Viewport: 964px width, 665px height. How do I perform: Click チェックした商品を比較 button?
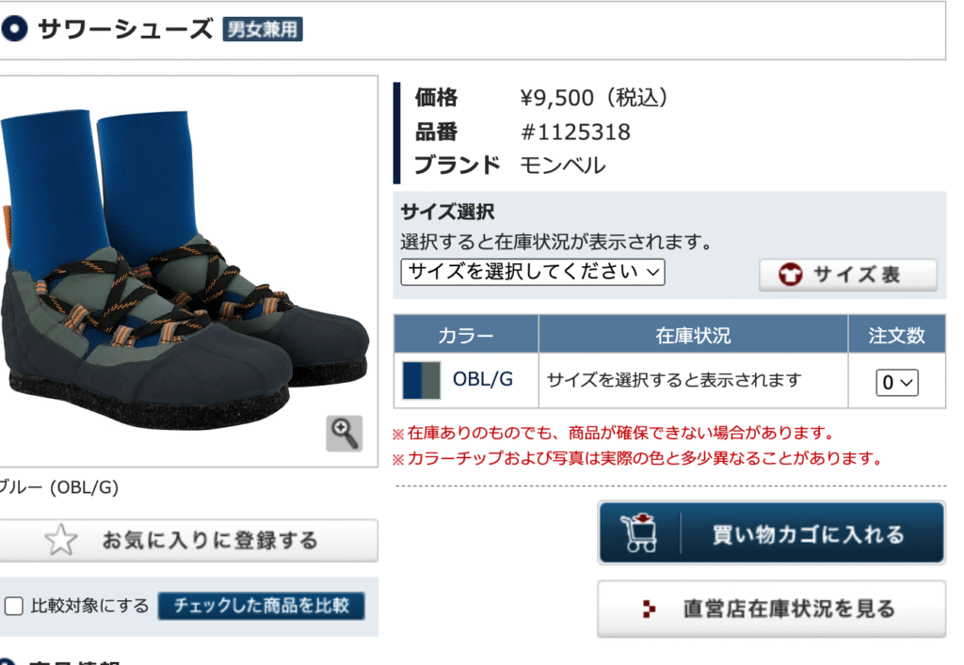click(262, 606)
